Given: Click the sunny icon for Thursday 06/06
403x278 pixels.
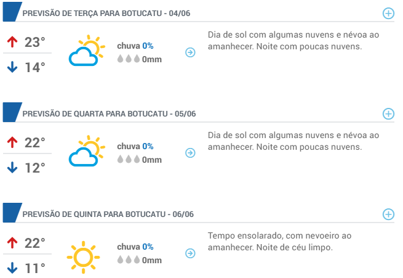Looking at the screenshot, I should point(83,257).
